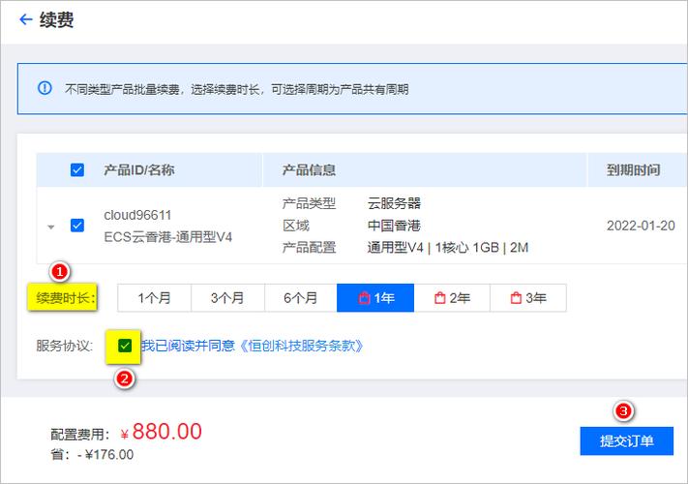688x484 pixels.
Task: Toggle the select-all checkbox in table header
Action: [77, 169]
